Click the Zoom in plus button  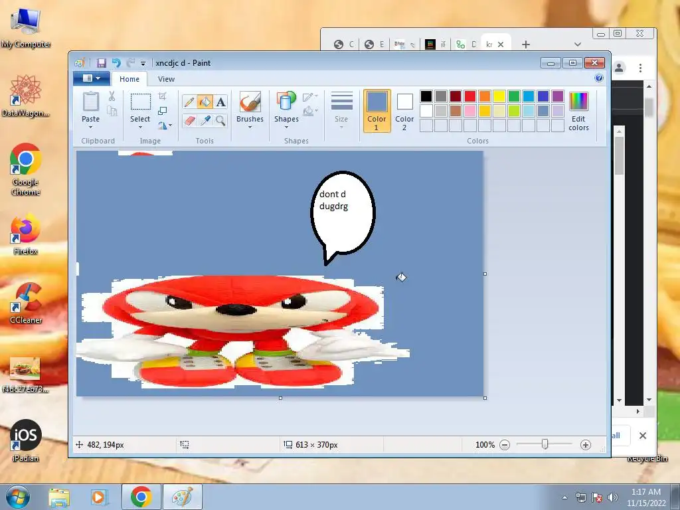point(586,444)
